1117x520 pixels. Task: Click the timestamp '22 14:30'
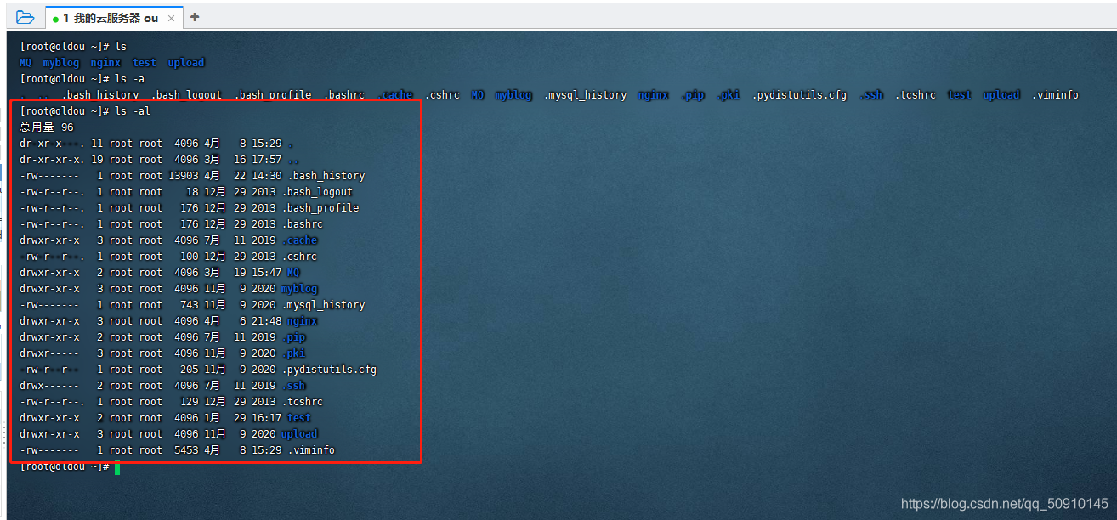(258, 176)
